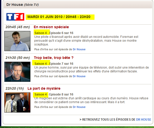Open the Trop belle, trop bête thumbnail

pyautogui.click(x=17, y=72)
